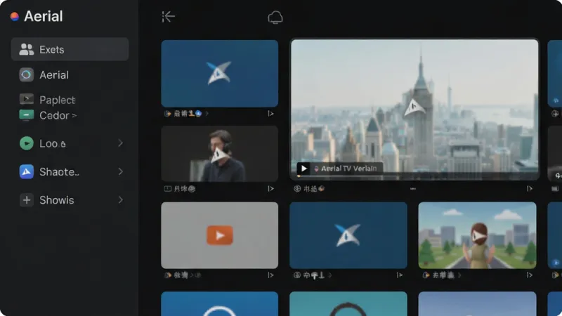The height and width of the screenshot is (316, 562).
Task: Click the Aerial logo dot in the header
Action: pyautogui.click(x=15, y=16)
